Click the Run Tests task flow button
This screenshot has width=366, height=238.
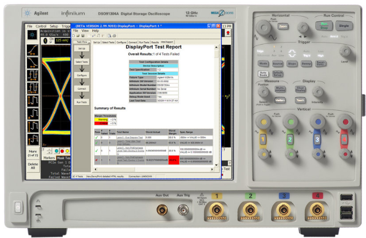pyautogui.click(x=82, y=102)
